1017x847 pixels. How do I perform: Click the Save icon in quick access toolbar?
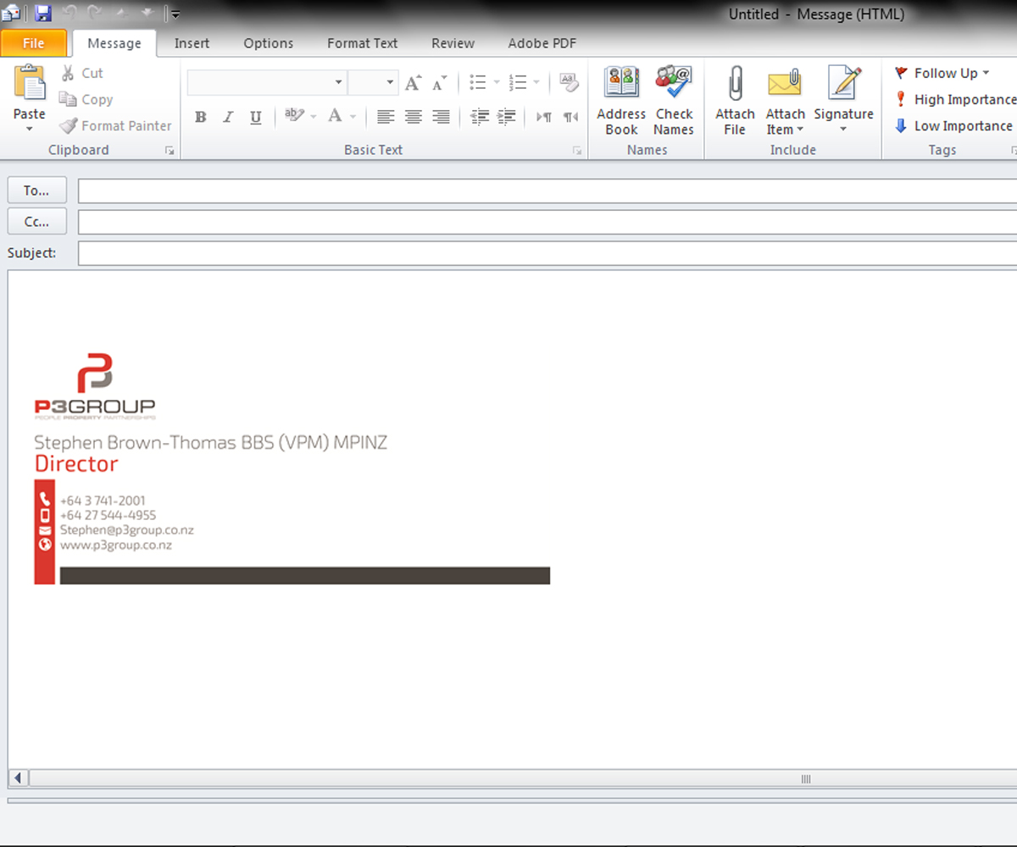click(43, 14)
